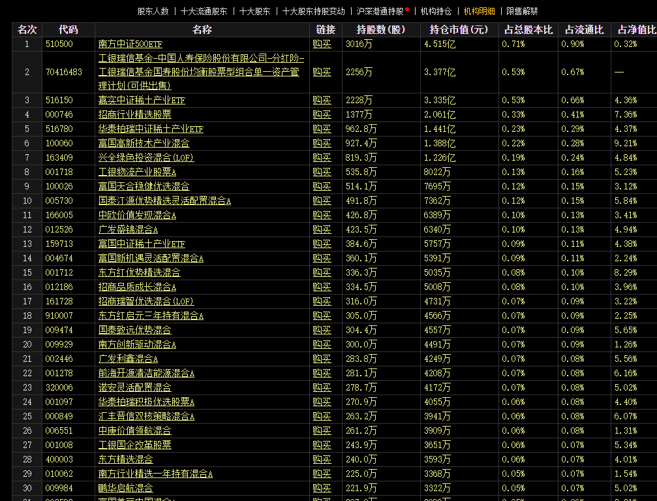Viewport: 657px width, 501px height.
Task: Open the 工银国企改革股票 link
Action: click(135, 445)
